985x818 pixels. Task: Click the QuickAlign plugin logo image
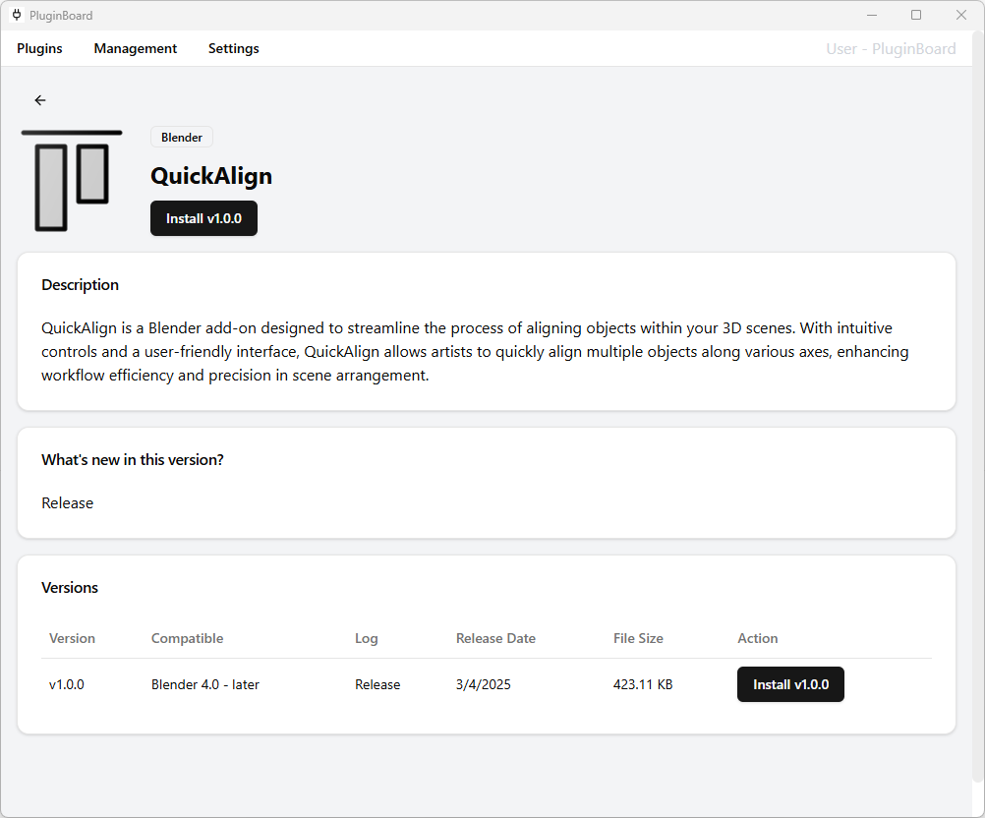[x=72, y=181]
